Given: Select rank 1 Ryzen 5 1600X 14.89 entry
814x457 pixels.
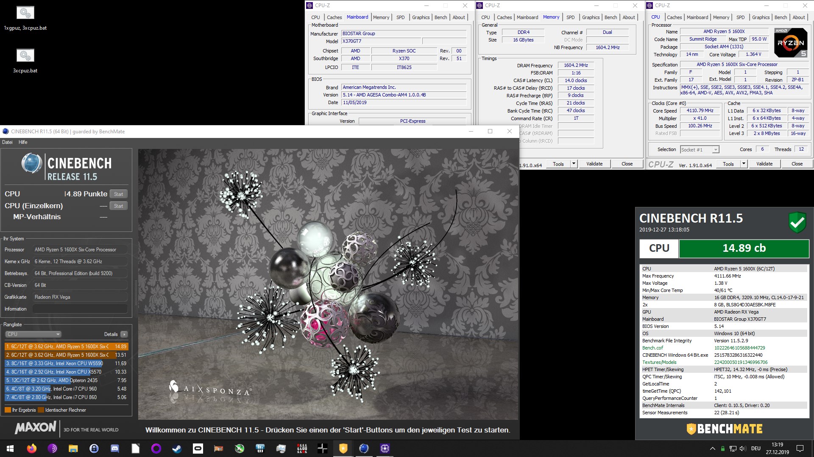Looking at the screenshot, I should pyautogui.click(x=66, y=347).
